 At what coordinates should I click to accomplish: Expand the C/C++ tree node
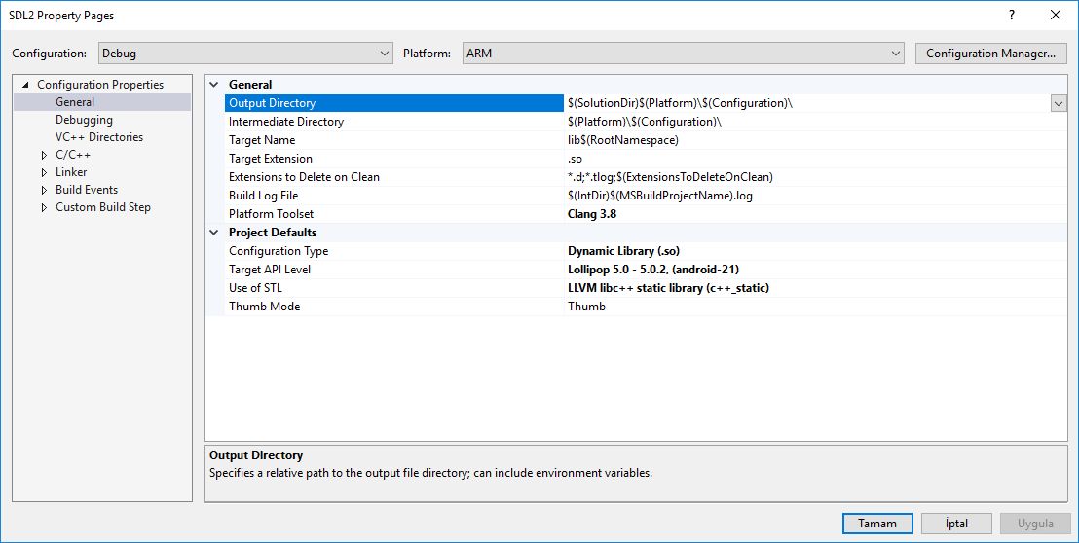click(44, 155)
